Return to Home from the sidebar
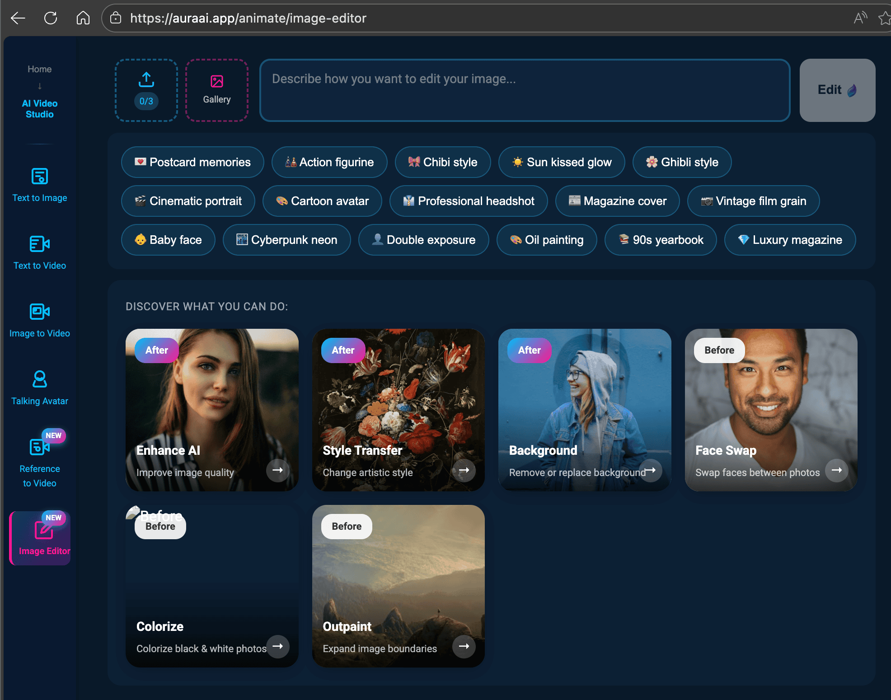891x700 pixels. (x=39, y=69)
